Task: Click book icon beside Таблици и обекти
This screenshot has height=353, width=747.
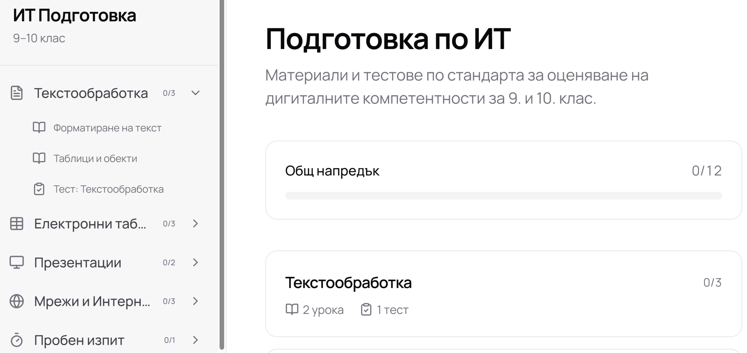Action: pos(39,158)
